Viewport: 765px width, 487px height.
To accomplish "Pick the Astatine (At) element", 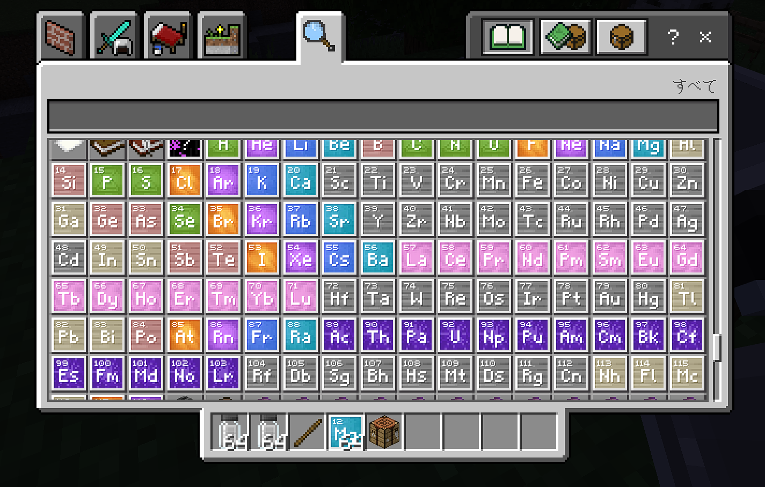I will 185,335.
